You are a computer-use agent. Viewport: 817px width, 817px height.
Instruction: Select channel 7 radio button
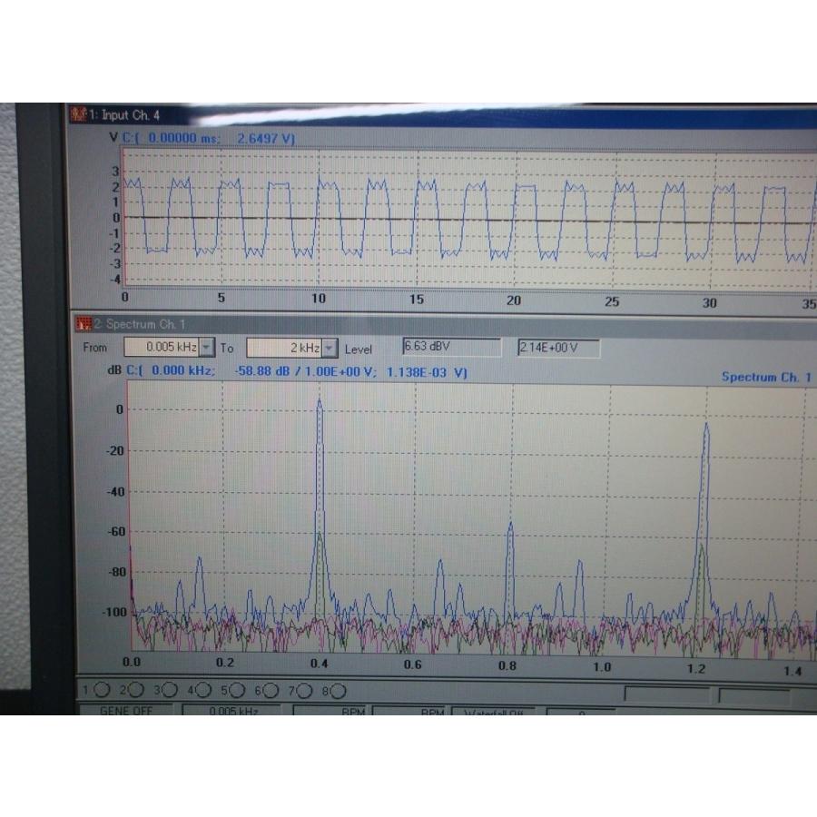pos(304,691)
